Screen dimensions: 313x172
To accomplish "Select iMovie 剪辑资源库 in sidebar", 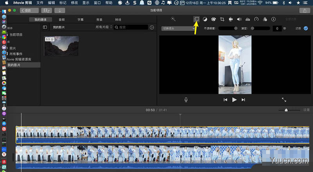I will (19, 60).
